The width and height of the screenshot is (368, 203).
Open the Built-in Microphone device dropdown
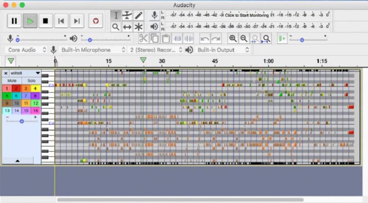coord(93,50)
